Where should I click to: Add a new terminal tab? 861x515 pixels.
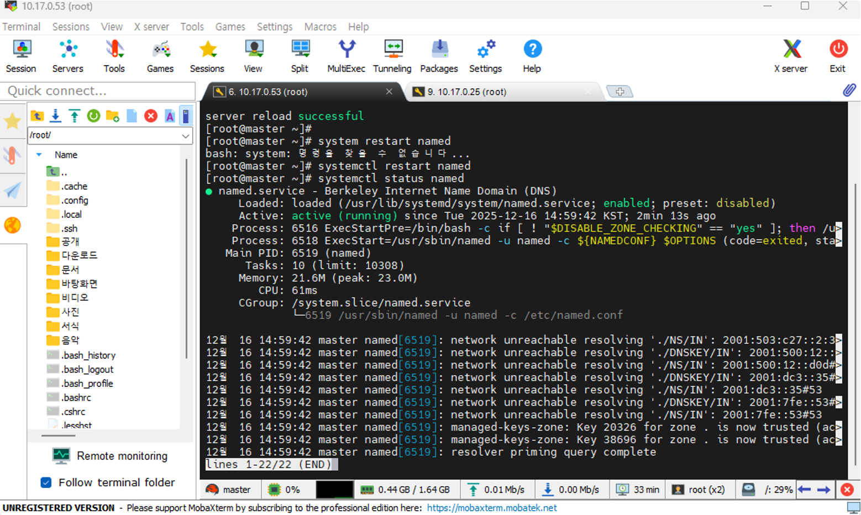click(x=620, y=92)
